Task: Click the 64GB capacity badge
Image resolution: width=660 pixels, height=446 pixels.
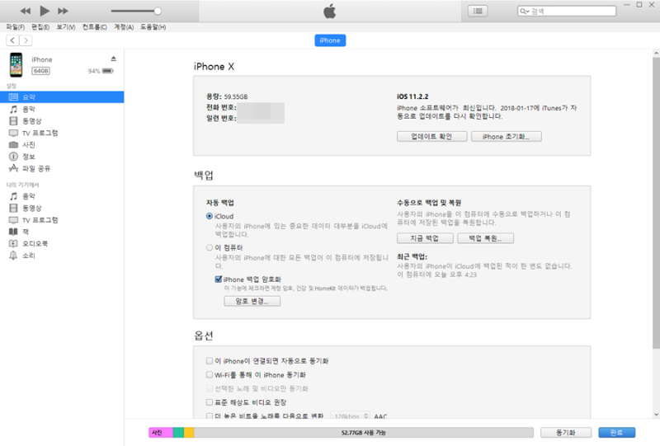Action: click(40, 71)
